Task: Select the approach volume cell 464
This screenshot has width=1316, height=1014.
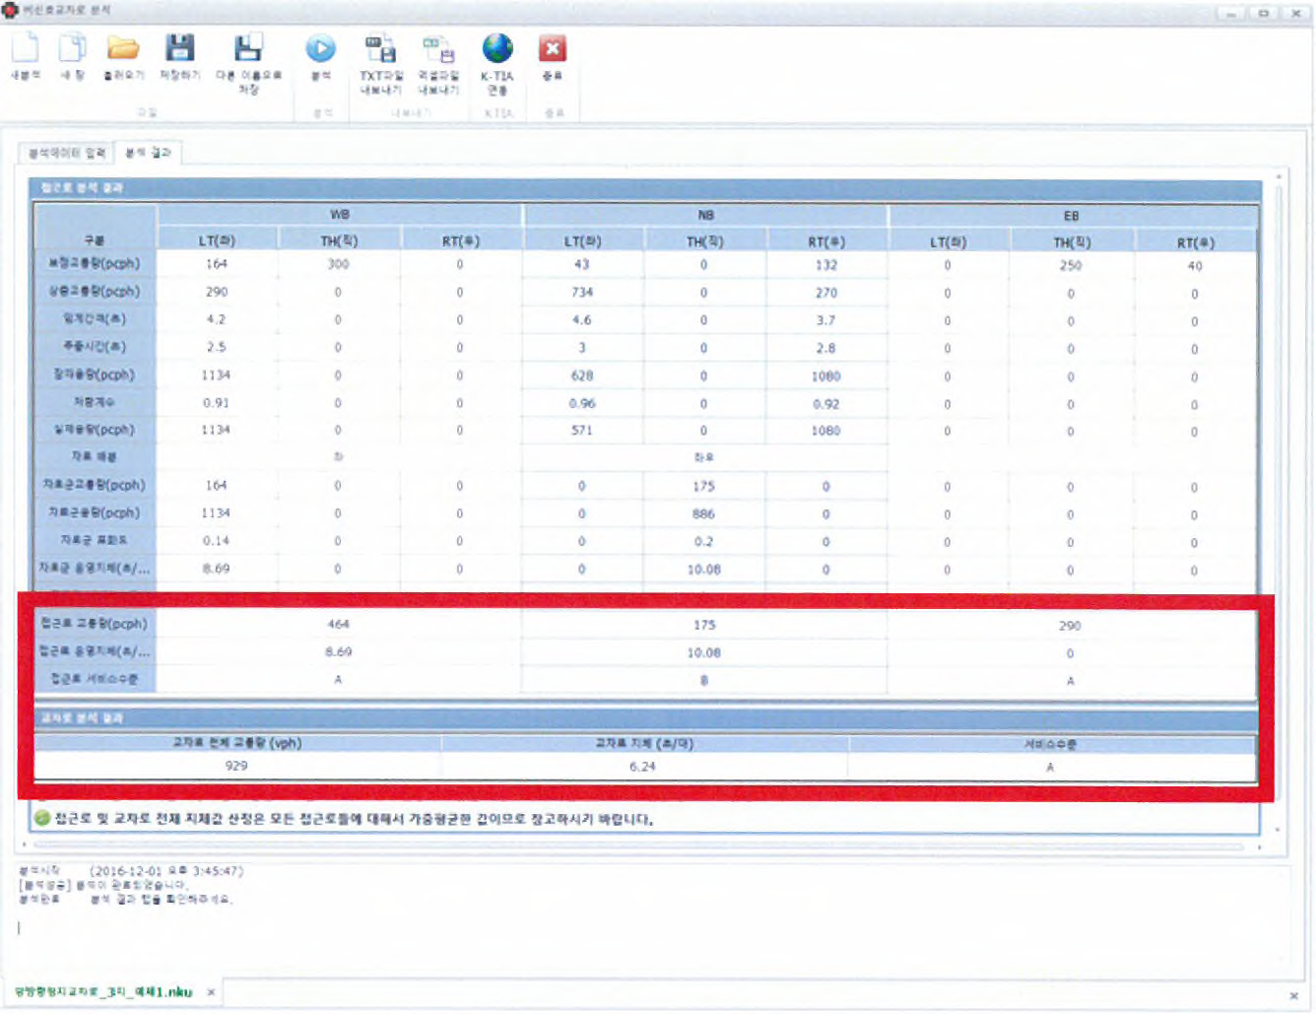Action: coord(338,624)
